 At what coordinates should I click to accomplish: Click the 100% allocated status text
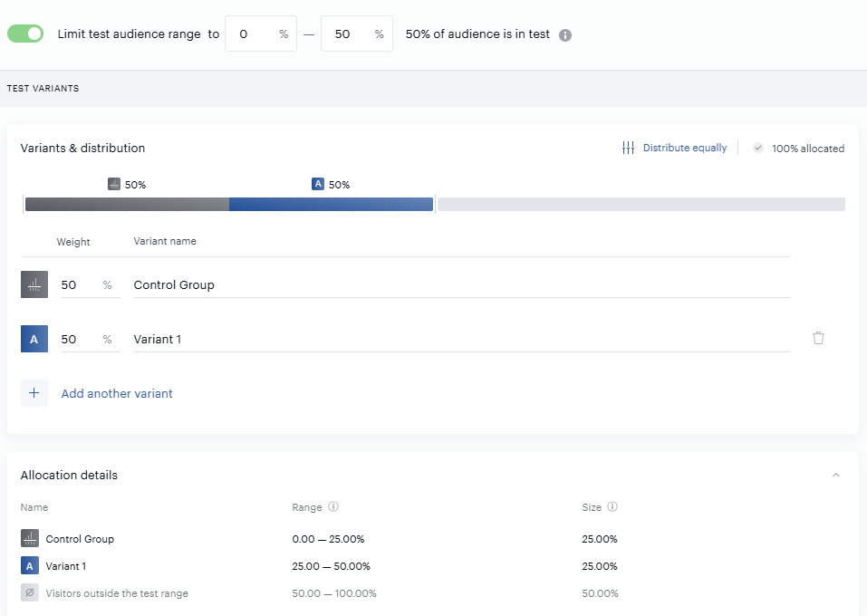click(x=808, y=149)
